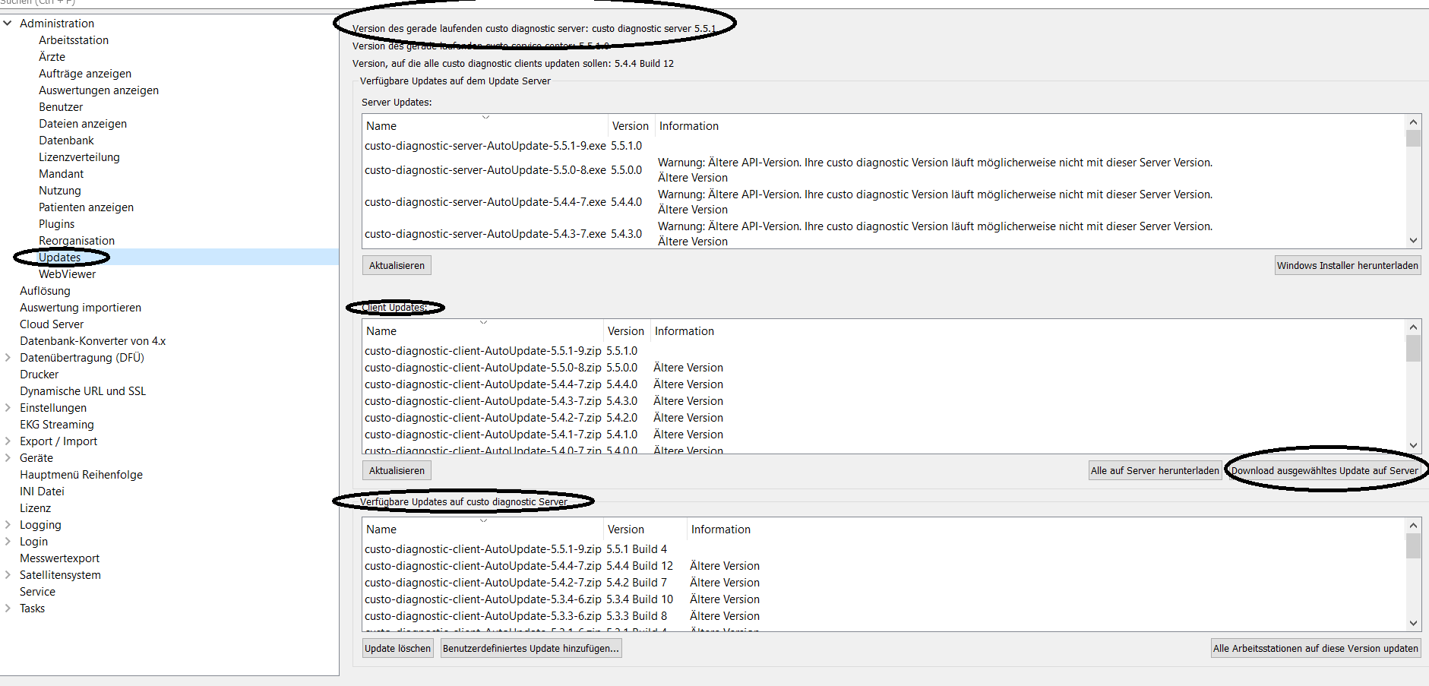Click Aktualisieren under Server Updates
1429x686 pixels.
(397, 265)
